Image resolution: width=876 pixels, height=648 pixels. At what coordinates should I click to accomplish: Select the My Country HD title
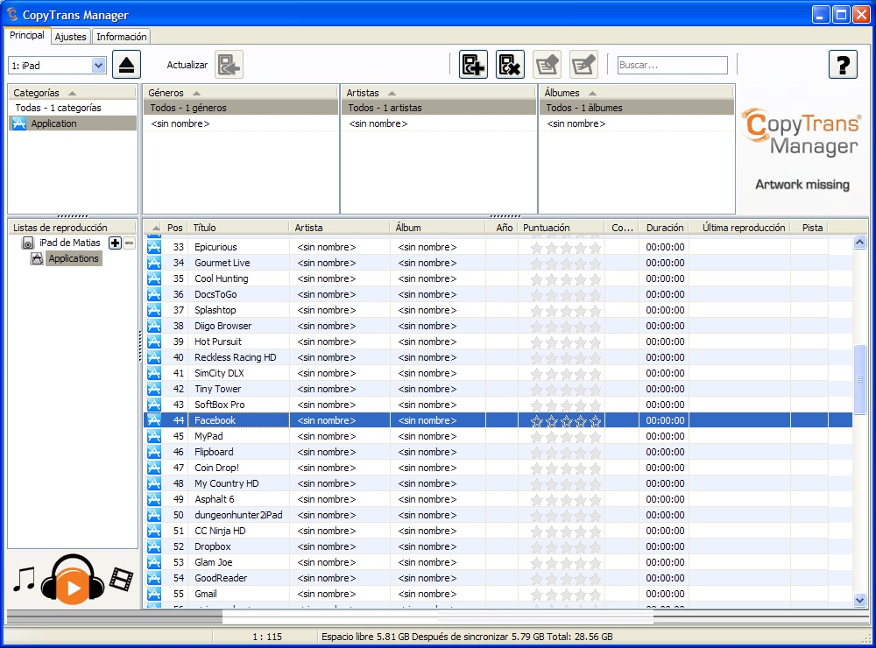pyautogui.click(x=226, y=483)
